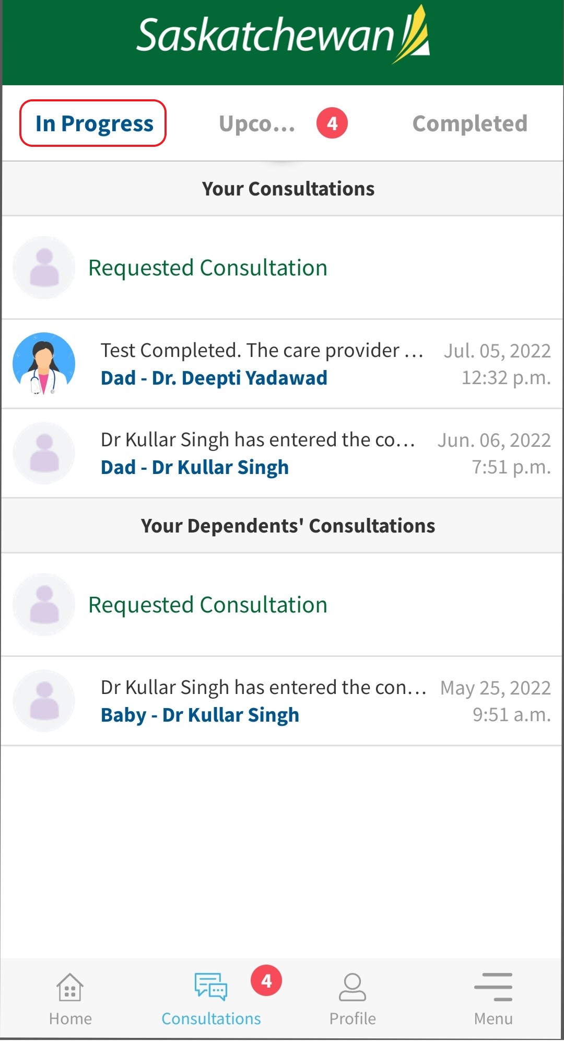Tap Dr. Deepti Yadawad's doctor avatar

click(x=44, y=364)
